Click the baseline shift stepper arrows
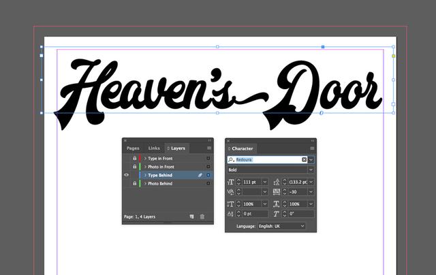Viewport: 436px width, 275px height. tap(238, 214)
